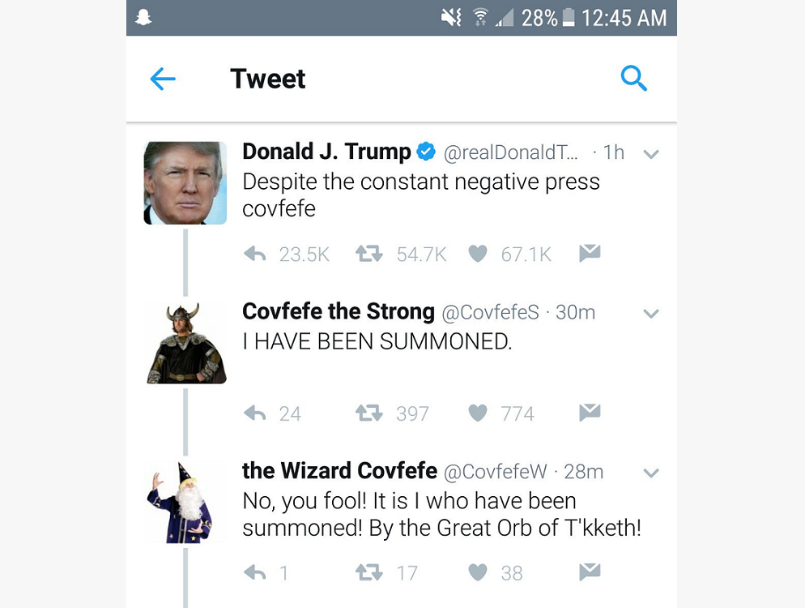The height and width of the screenshot is (608, 805).
Task: Share Trump's tweet via envelope icon
Action: 590,254
